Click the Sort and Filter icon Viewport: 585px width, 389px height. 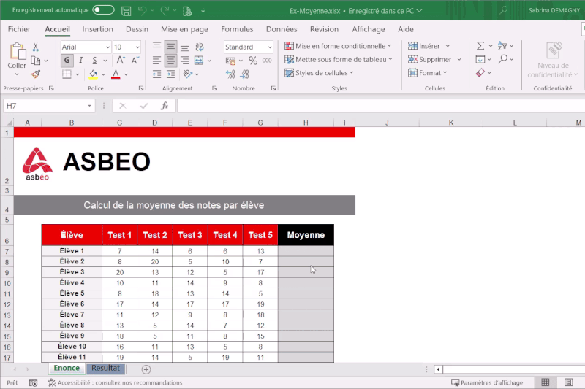[502, 46]
